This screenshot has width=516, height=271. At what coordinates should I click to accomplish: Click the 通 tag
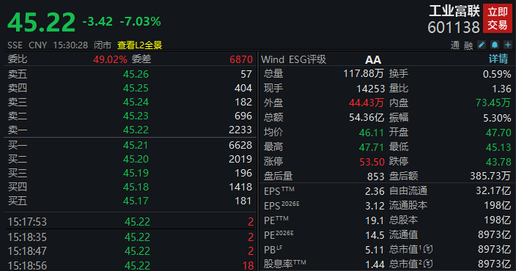(455, 45)
